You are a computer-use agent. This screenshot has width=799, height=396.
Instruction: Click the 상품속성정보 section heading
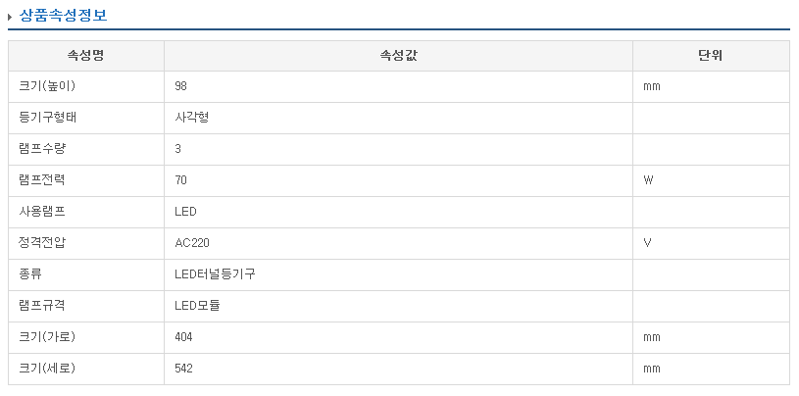(x=64, y=15)
